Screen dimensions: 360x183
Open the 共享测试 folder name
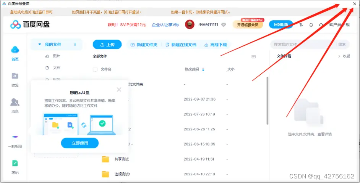coord(122,159)
